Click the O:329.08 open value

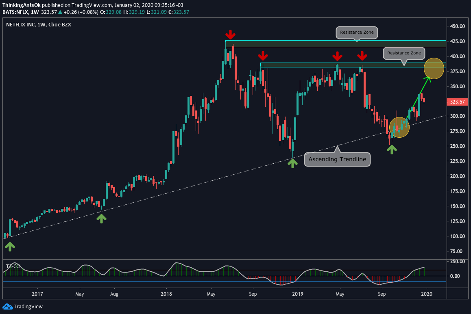(x=111, y=12)
